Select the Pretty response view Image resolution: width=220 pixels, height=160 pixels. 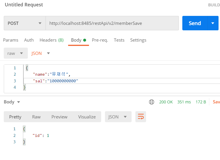click(x=15, y=117)
